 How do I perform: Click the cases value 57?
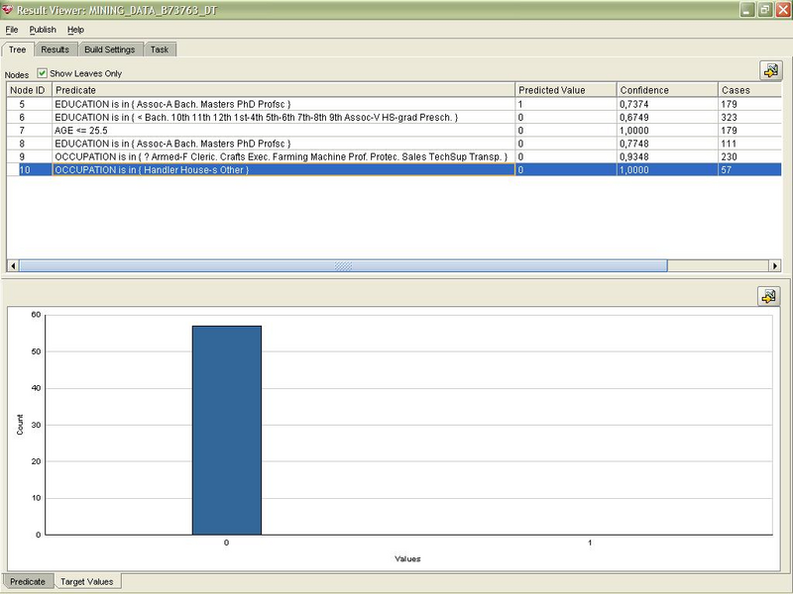coord(727,169)
